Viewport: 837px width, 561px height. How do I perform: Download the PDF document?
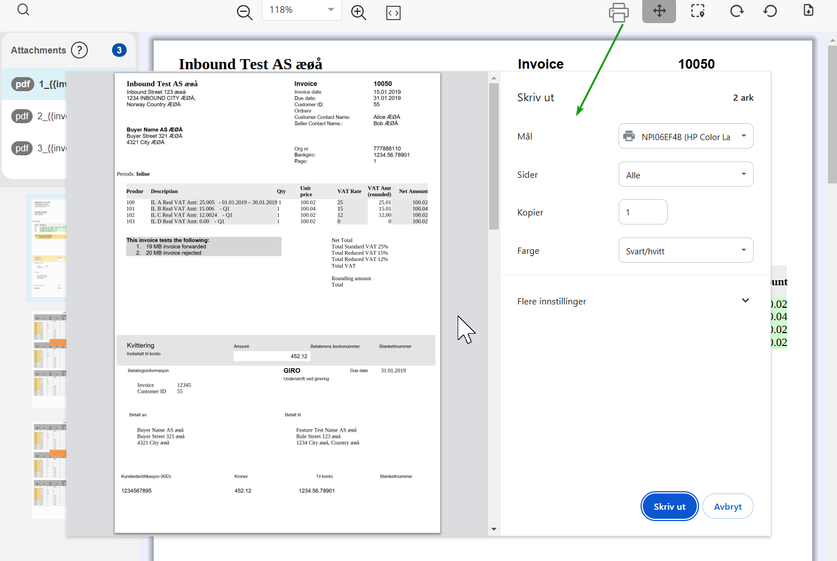click(808, 10)
